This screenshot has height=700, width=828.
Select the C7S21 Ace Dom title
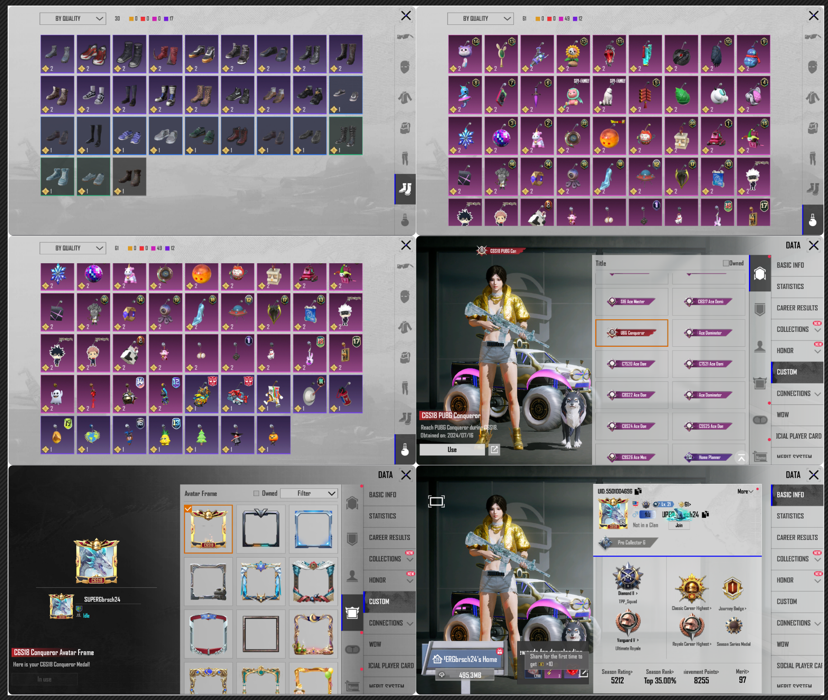pyautogui.click(x=709, y=364)
